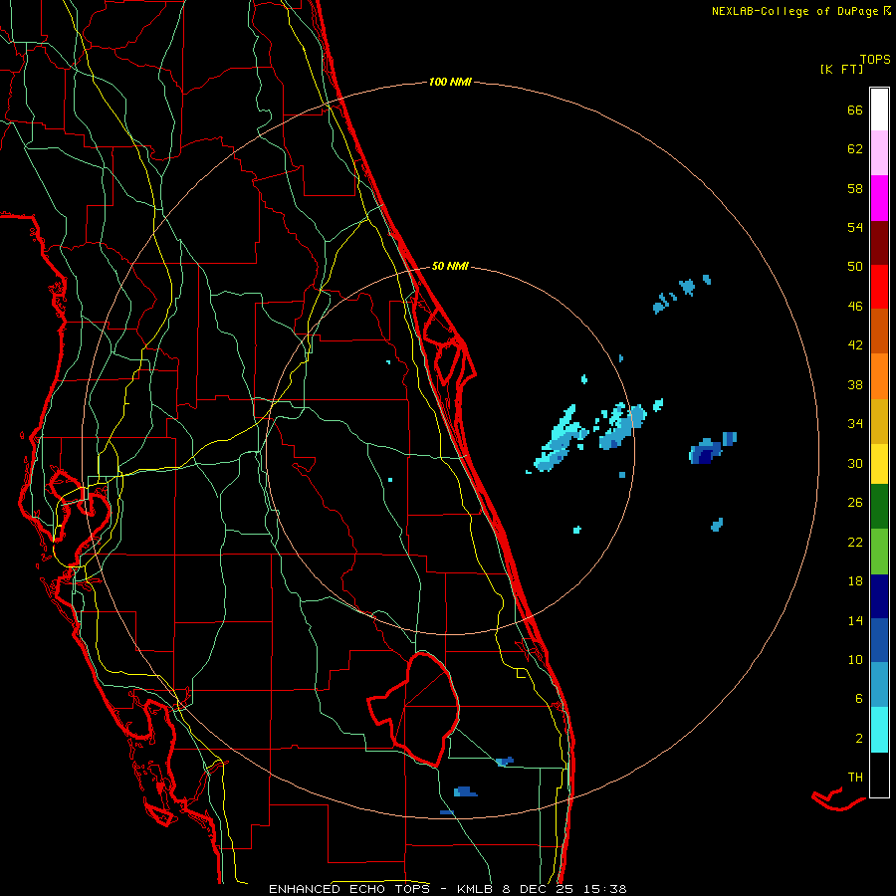Viewport: 896px width, 896px height.
Task: Click the light pink 62 color band
Action: coord(879,153)
